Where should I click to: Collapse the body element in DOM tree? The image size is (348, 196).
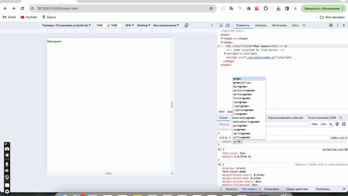point(222,42)
